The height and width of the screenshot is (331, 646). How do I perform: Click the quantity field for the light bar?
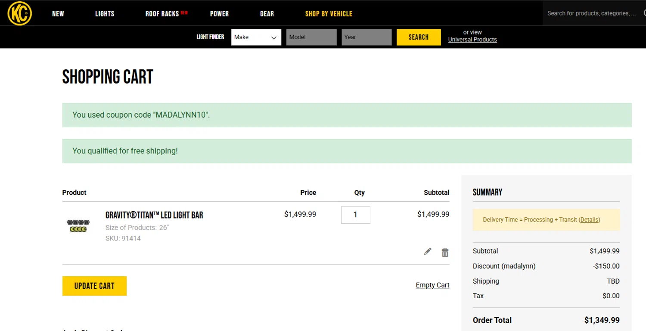pyautogui.click(x=356, y=215)
